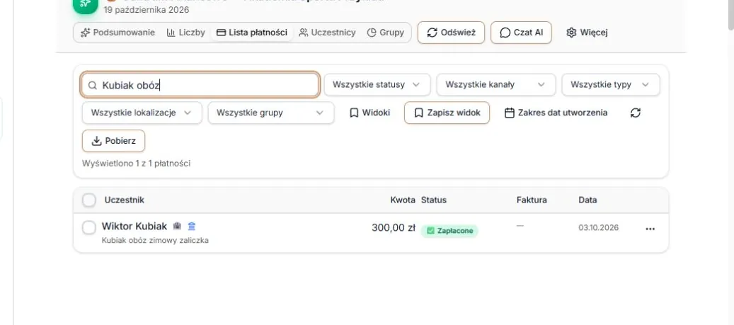Click the dash in the Faktura column
This screenshot has height=325, width=734.
pos(520,226)
